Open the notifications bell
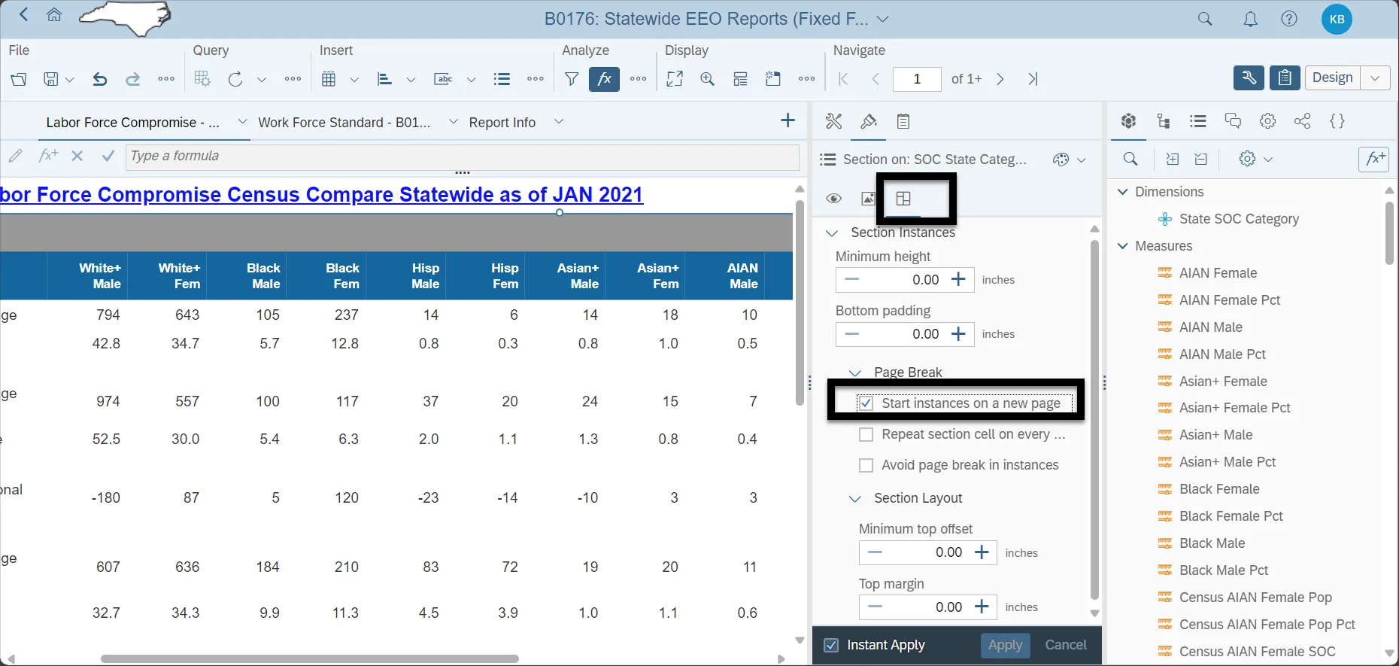The image size is (1399, 666). 1250,20
